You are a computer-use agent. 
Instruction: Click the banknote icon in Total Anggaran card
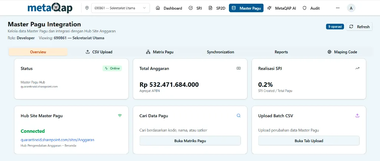pos(239,68)
